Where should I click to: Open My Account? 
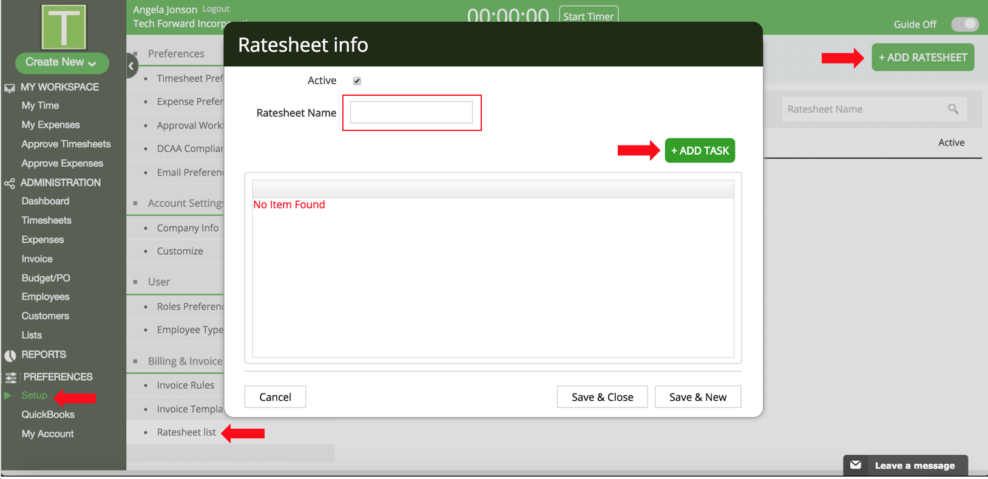pyautogui.click(x=47, y=434)
